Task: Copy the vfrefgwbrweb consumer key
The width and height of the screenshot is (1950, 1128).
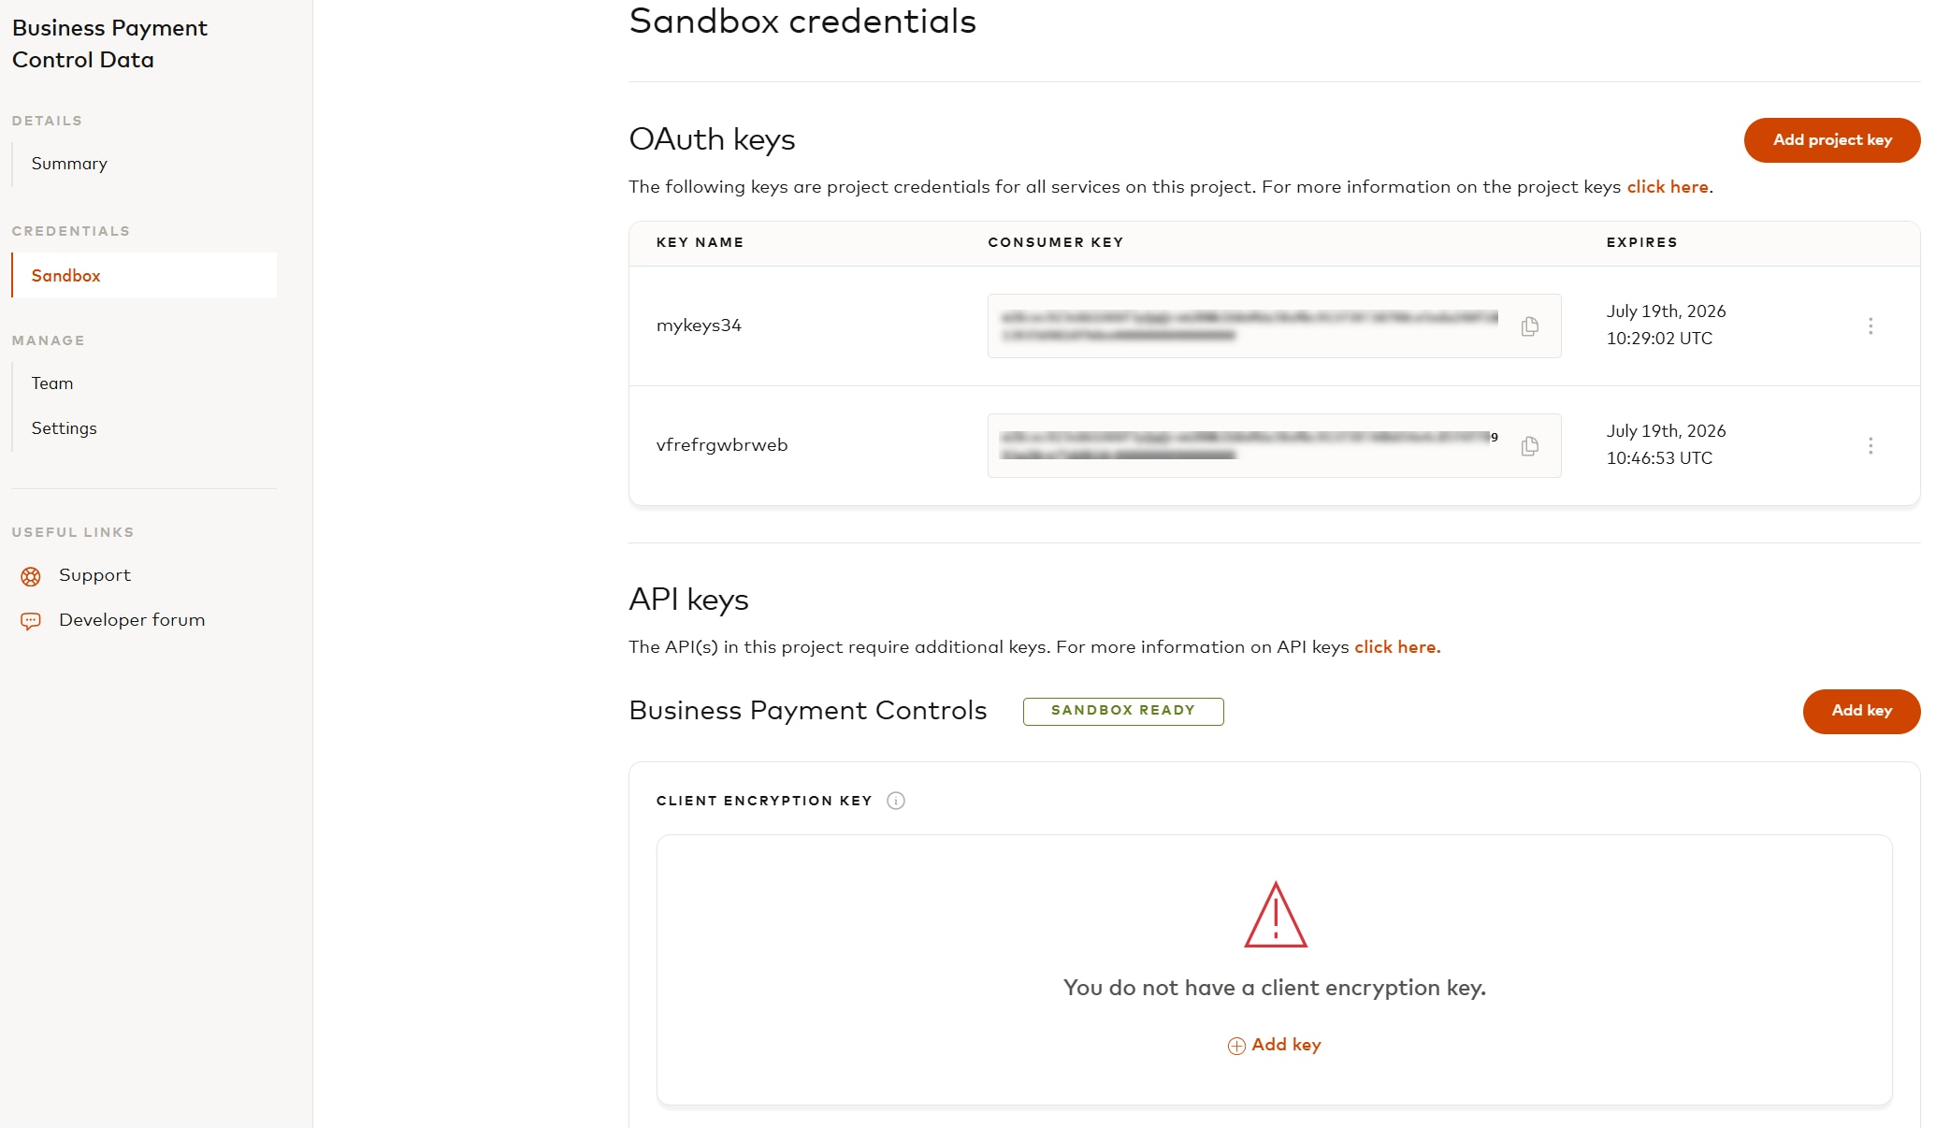Action: coord(1530,446)
